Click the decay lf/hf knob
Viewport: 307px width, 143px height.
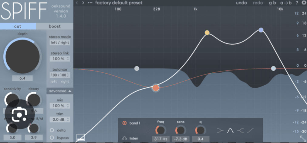[x=34, y=128]
